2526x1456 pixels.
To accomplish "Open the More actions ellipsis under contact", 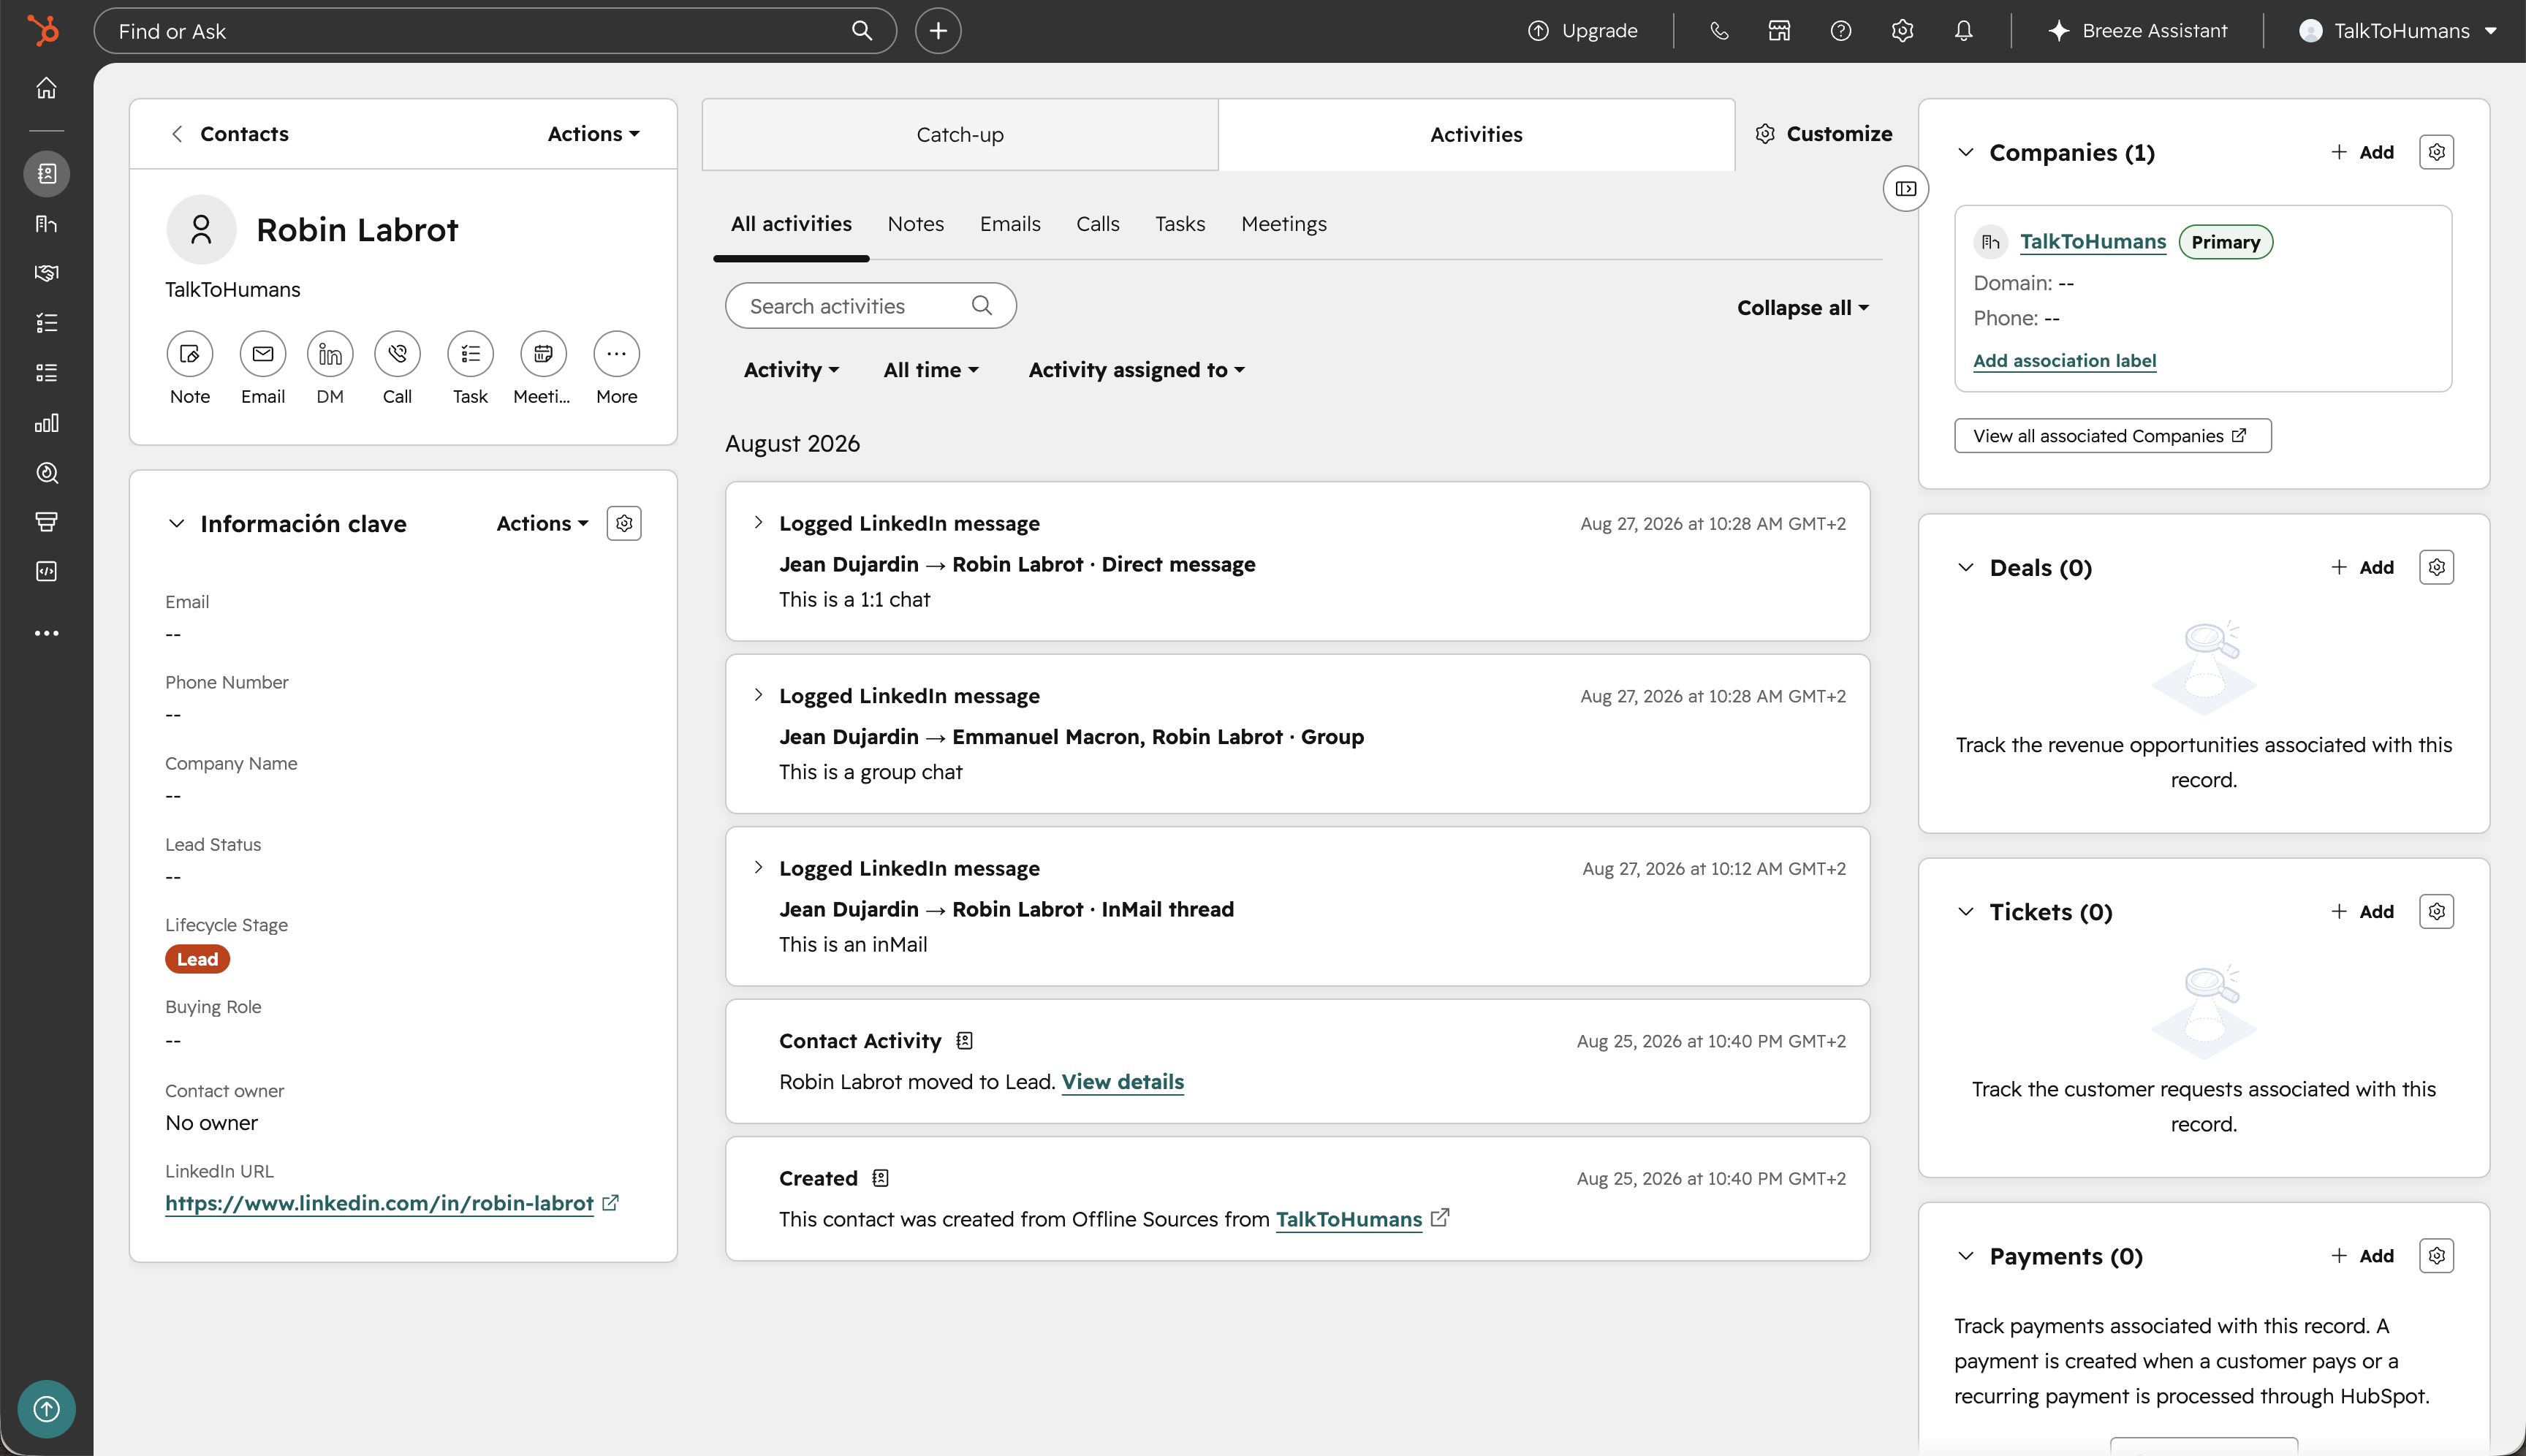I will [616, 354].
